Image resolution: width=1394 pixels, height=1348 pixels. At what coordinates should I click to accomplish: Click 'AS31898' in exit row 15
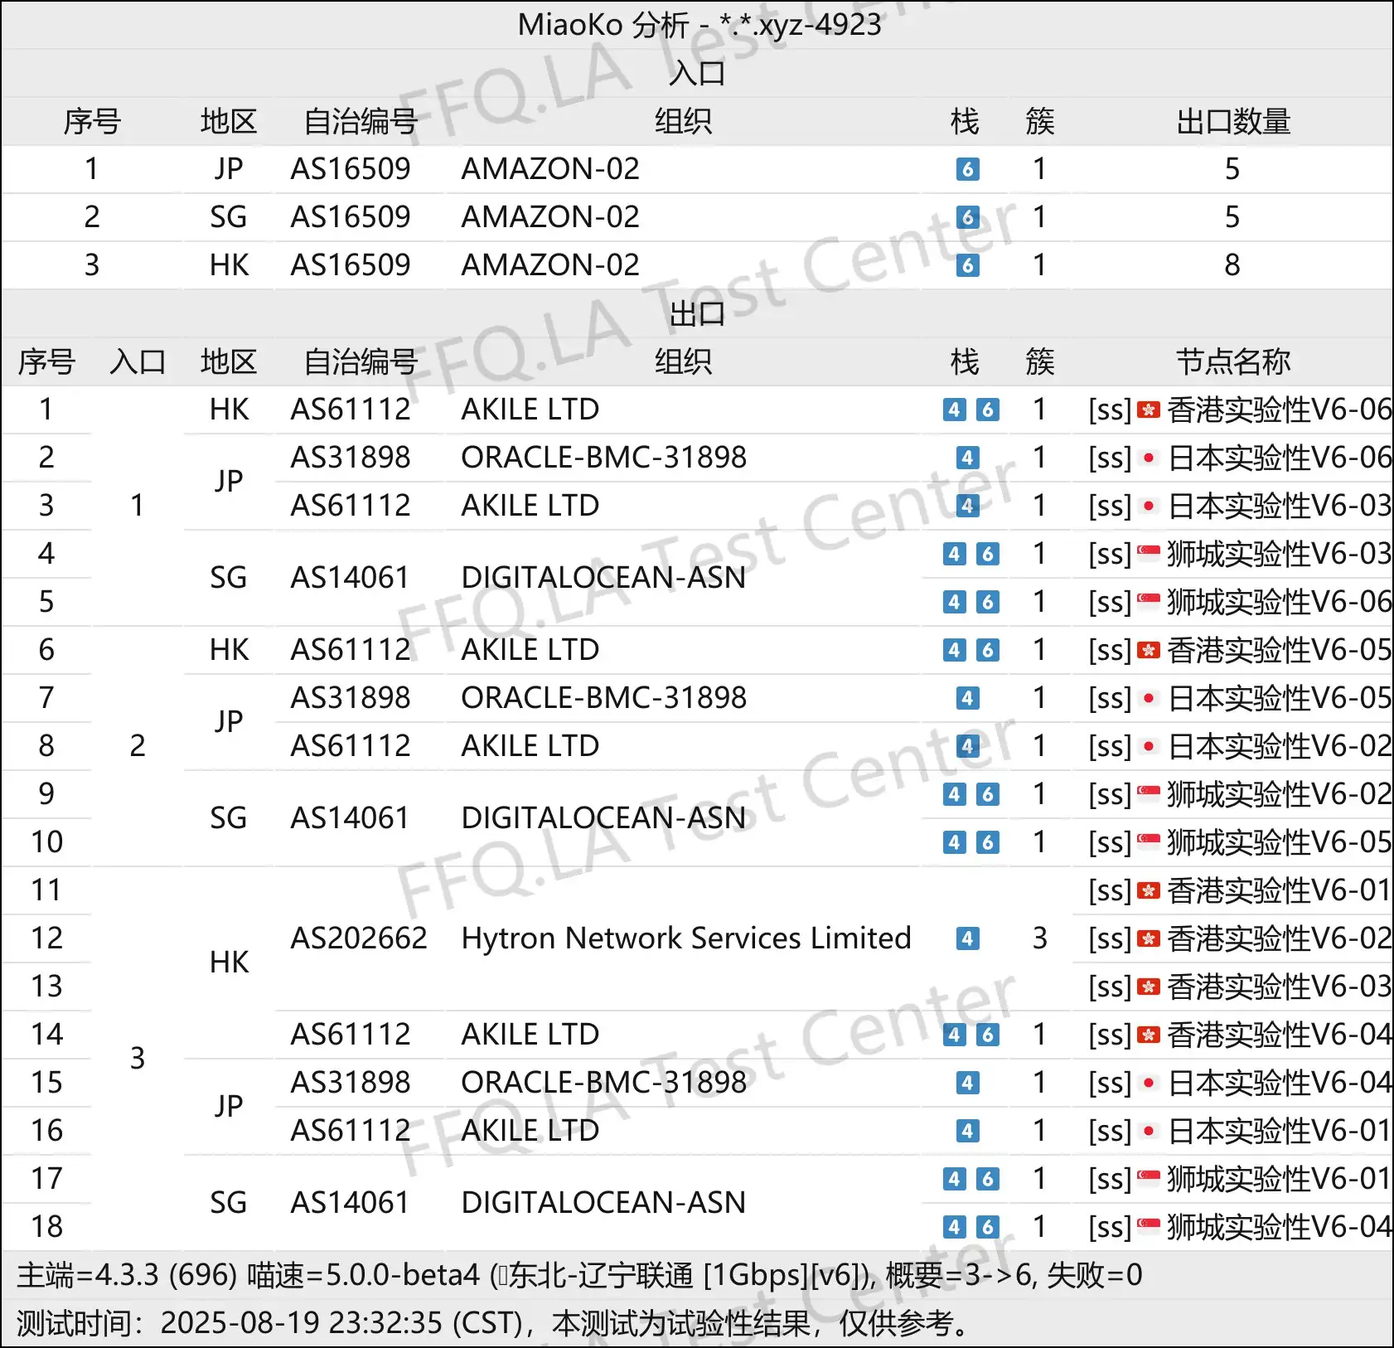point(351,1083)
